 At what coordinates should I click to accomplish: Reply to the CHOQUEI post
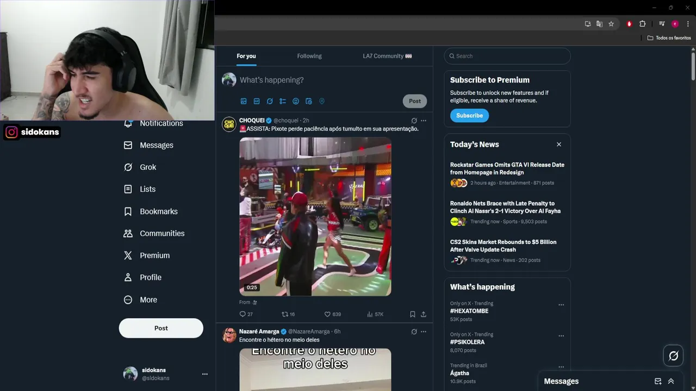(x=246, y=314)
